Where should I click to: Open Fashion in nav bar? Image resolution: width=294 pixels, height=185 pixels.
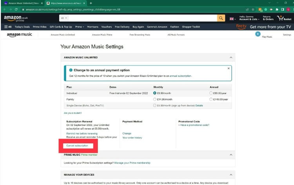click(x=174, y=27)
